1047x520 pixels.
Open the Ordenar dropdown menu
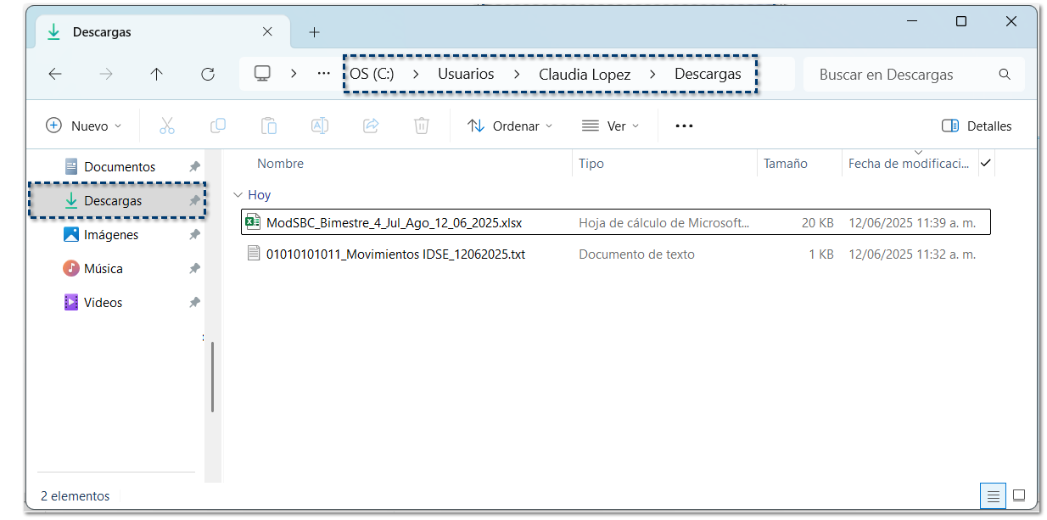pyautogui.click(x=510, y=126)
